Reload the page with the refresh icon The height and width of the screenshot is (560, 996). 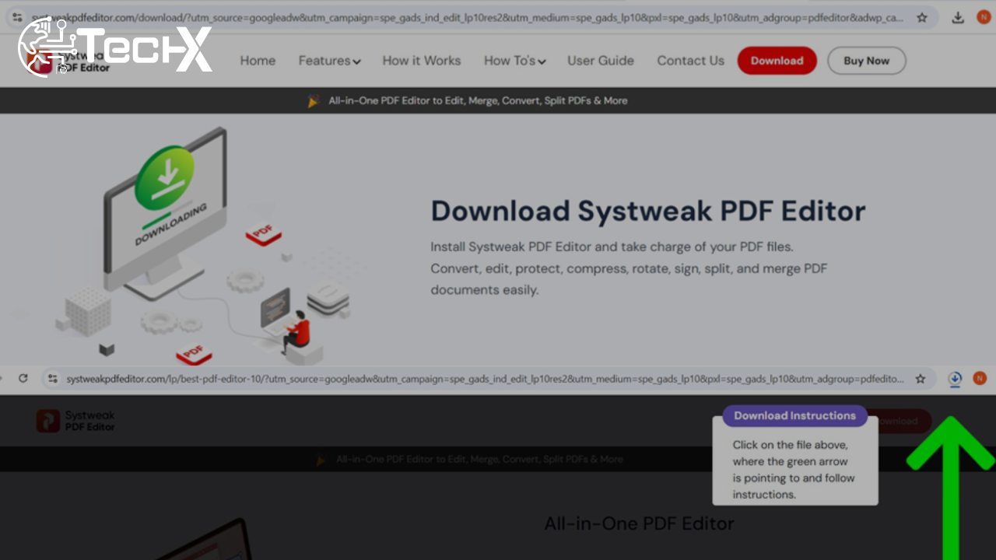tap(23, 378)
